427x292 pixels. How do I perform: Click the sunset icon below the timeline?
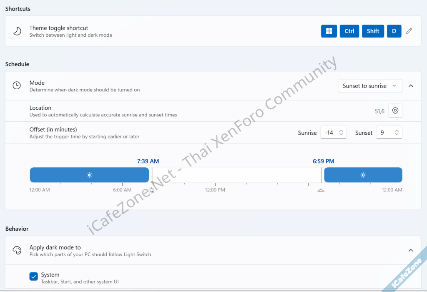pos(321,190)
